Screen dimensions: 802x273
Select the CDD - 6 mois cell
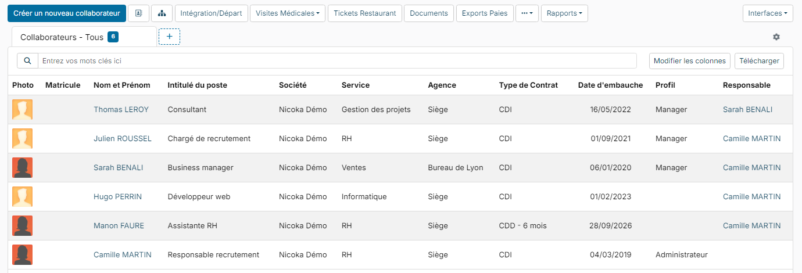(522, 225)
